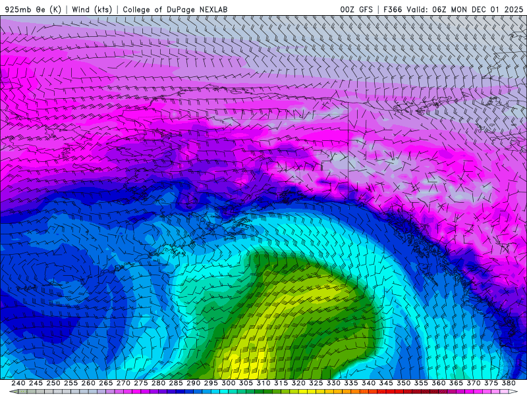
Task: Click the 380 label on color scale
Action: pos(509,383)
